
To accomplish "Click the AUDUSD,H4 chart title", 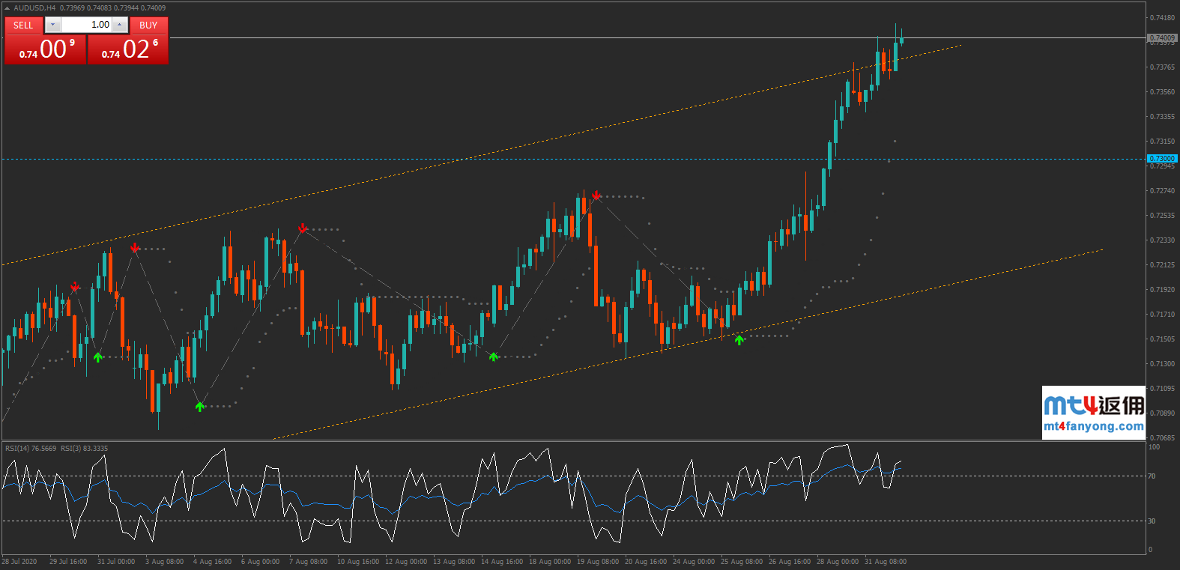I will click(34, 8).
